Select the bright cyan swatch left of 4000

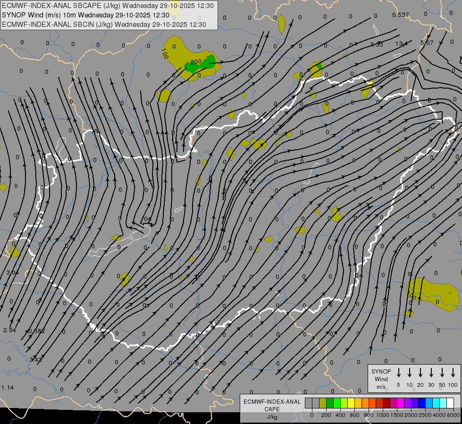[436, 403]
